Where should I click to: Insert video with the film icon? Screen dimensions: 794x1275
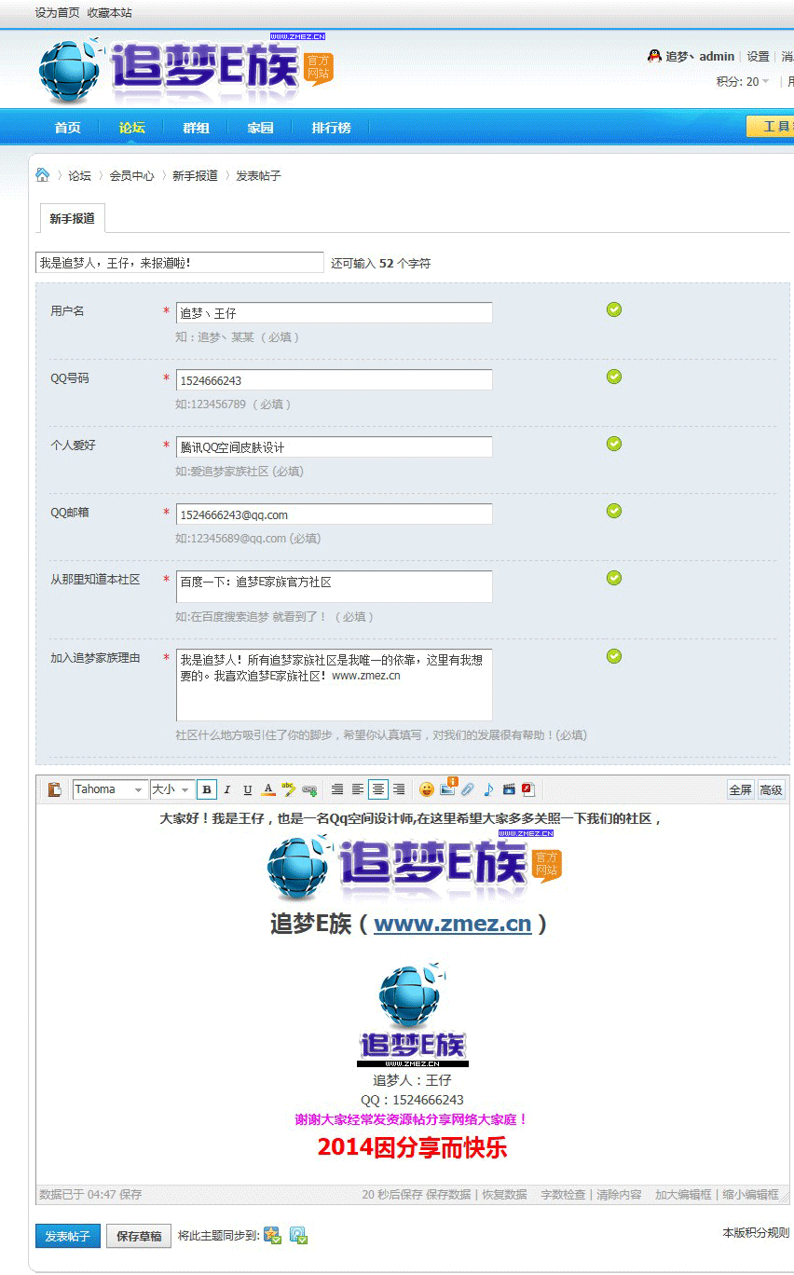tap(509, 789)
